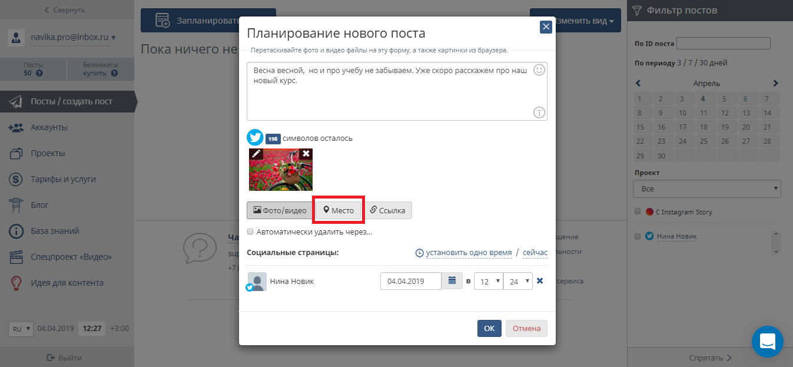Go to previous month in calendar
The width and height of the screenshot is (793, 367).
[639, 83]
